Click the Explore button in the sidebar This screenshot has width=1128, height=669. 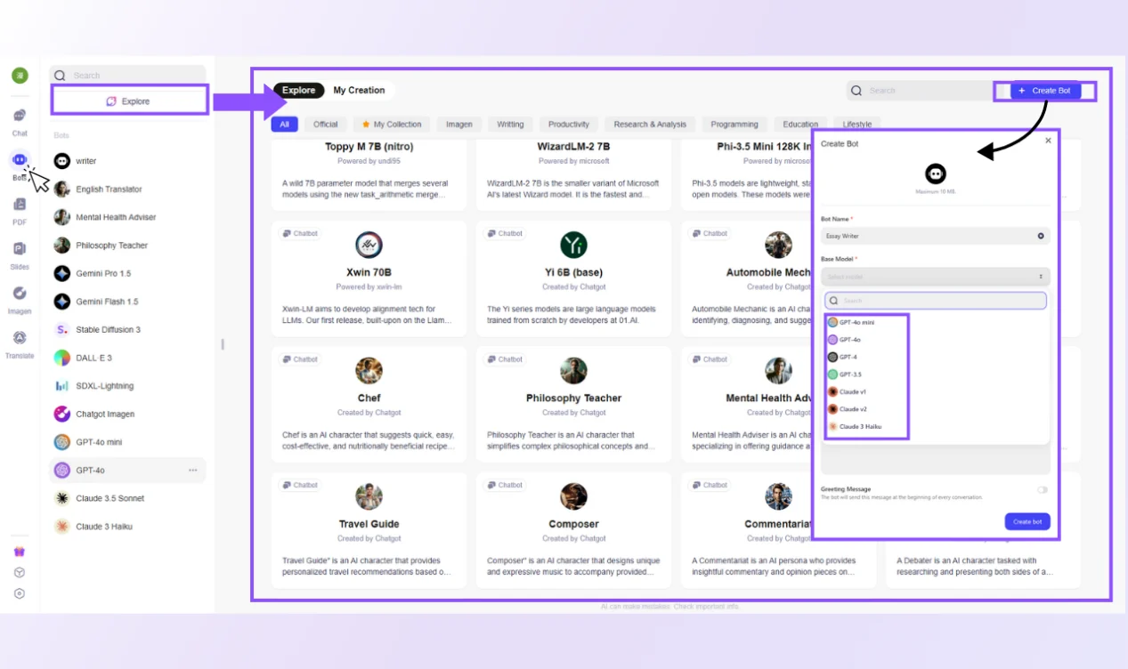click(x=129, y=101)
